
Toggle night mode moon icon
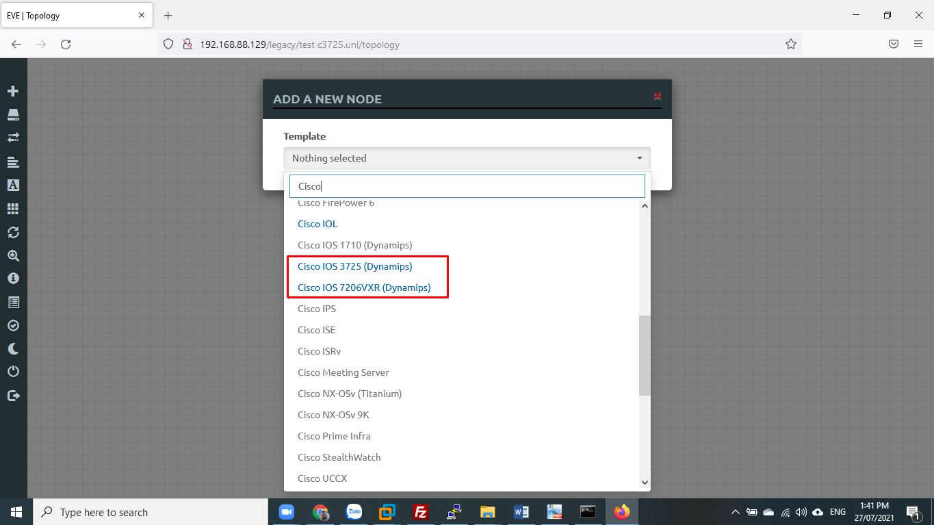pyautogui.click(x=13, y=348)
